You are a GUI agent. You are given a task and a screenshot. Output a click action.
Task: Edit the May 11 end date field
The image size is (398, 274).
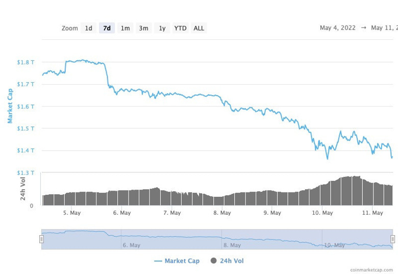[x=384, y=28]
